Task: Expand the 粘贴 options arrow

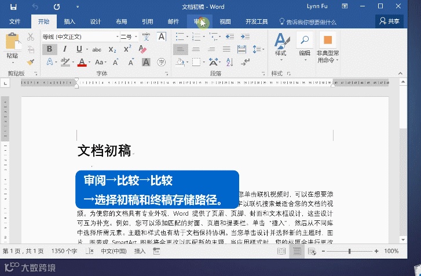Action: click(x=13, y=63)
